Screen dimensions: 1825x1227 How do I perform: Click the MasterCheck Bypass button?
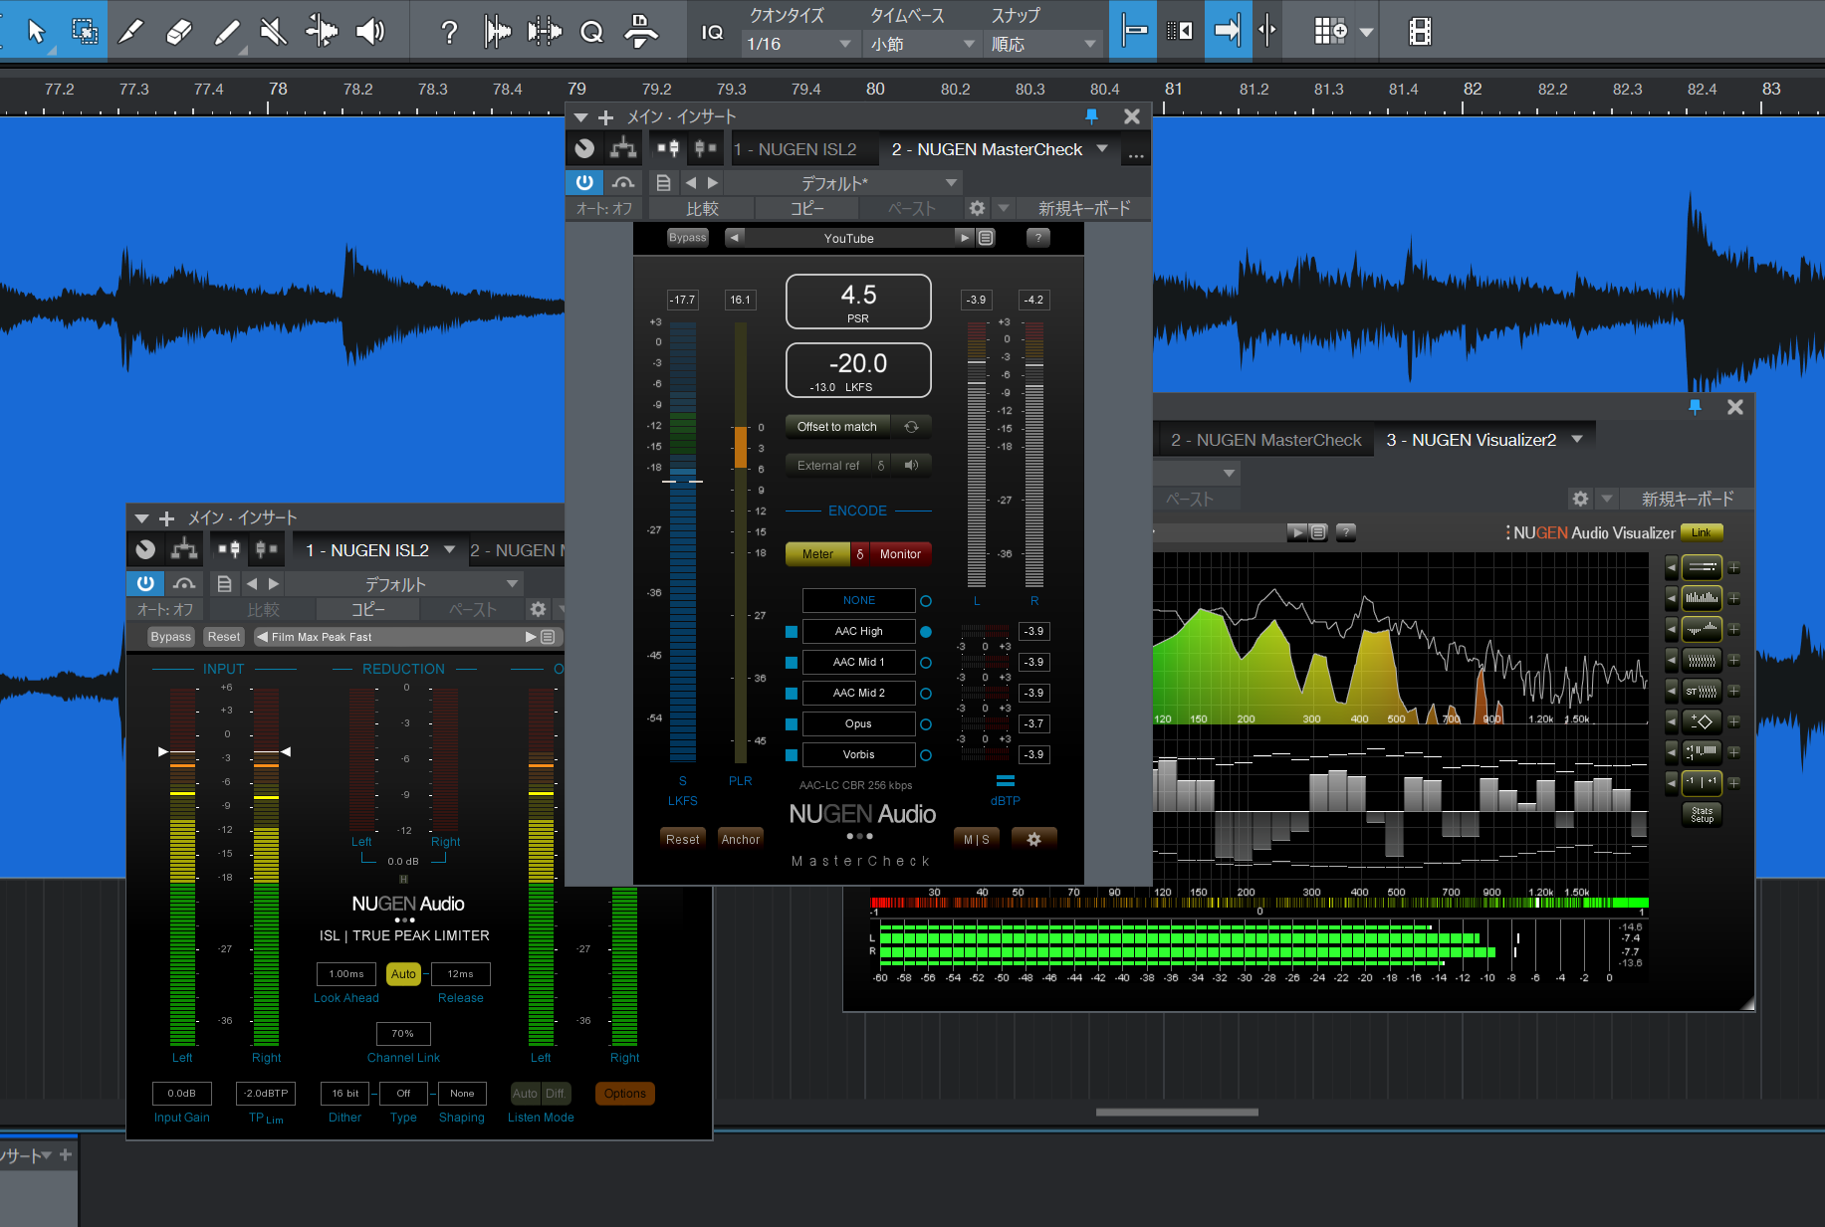pyautogui.click(x=687, y=238)
